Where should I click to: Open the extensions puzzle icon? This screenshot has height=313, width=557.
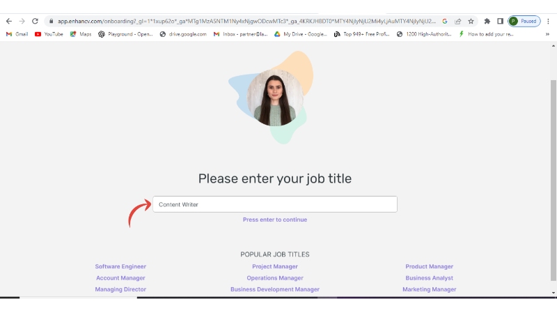[487, 22]
